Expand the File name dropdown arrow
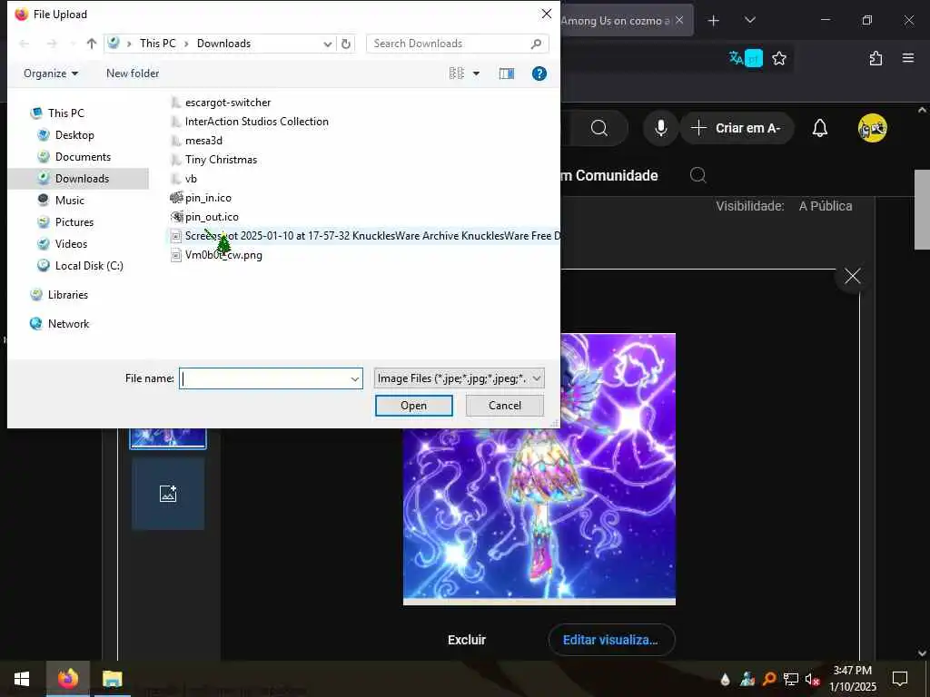 click(x=355, y=378)
